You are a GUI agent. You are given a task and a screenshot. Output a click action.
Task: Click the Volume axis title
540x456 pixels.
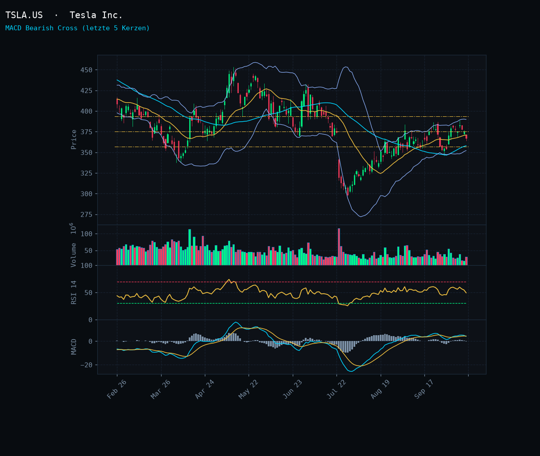tap(74, 245)
